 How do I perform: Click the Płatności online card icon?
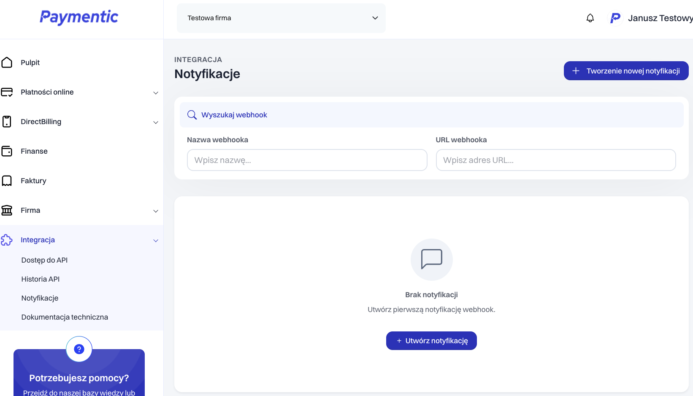[x=7, y=92]
